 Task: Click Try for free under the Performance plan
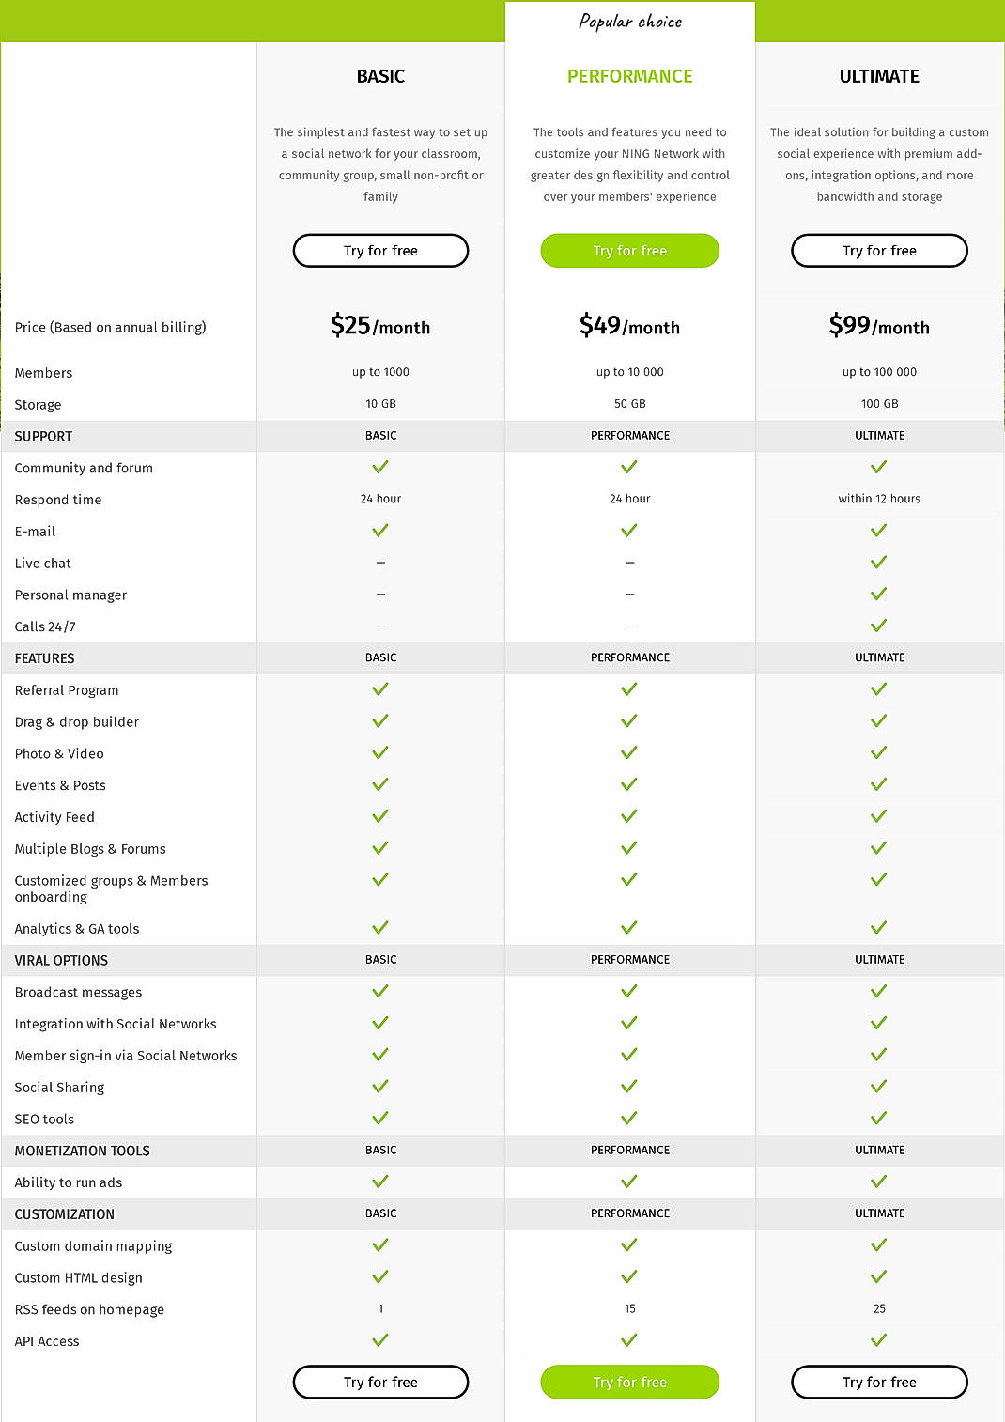pyautogui.click(x=629, y=250)
